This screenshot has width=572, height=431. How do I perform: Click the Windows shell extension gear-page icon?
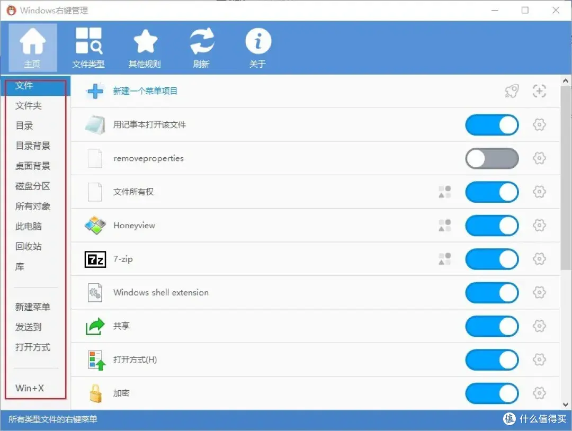tap(95, 292)
